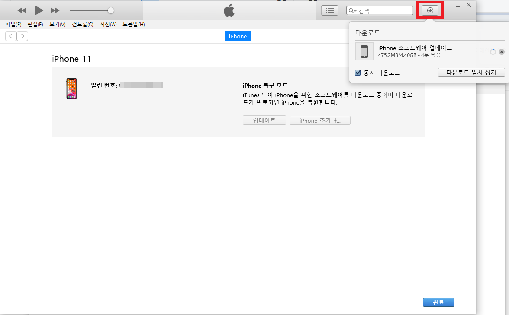Go forward with the right chevron
This screenshot has height=315, width=509.
[x=23, y=36]
